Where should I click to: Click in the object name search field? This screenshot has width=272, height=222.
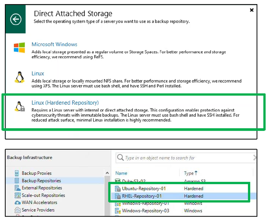(186, 158)
